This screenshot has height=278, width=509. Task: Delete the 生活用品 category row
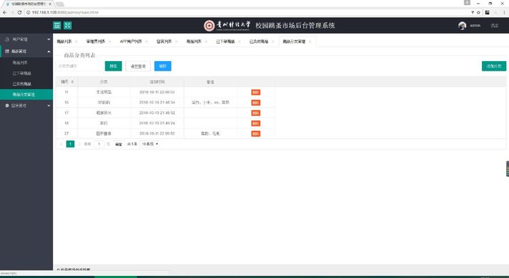point(256,92)
